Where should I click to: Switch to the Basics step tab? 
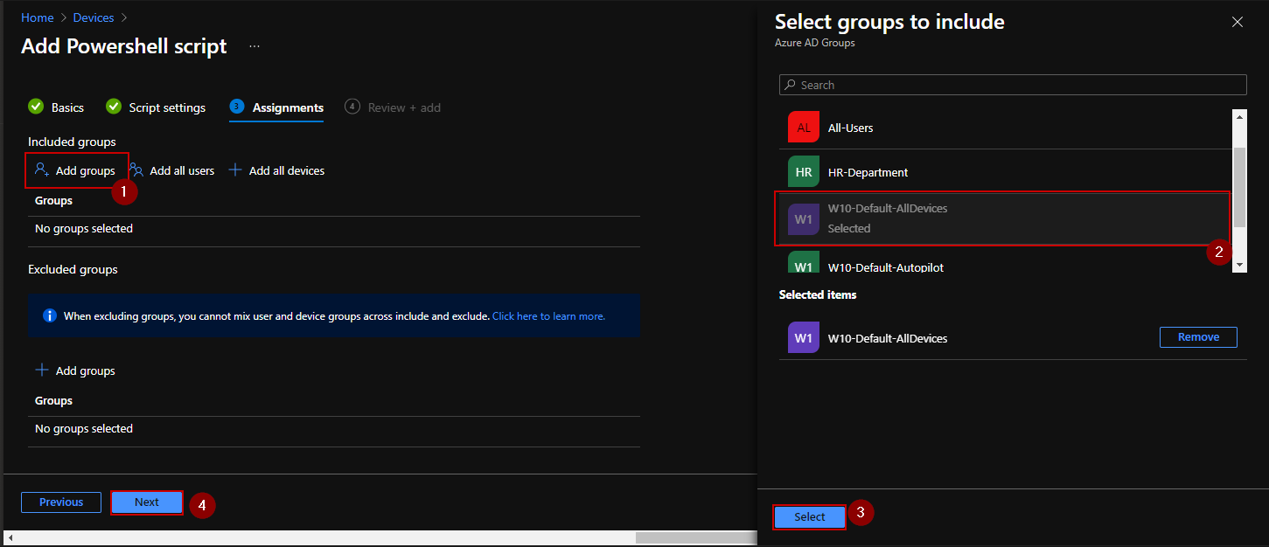(x=57, y=107)
